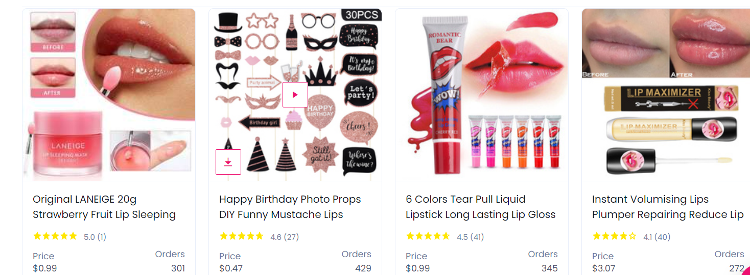Click the Photo Props 4.6 star rating
Viewport: 750px width, 275px height.
pyautogui.click(x=242, y=236)
